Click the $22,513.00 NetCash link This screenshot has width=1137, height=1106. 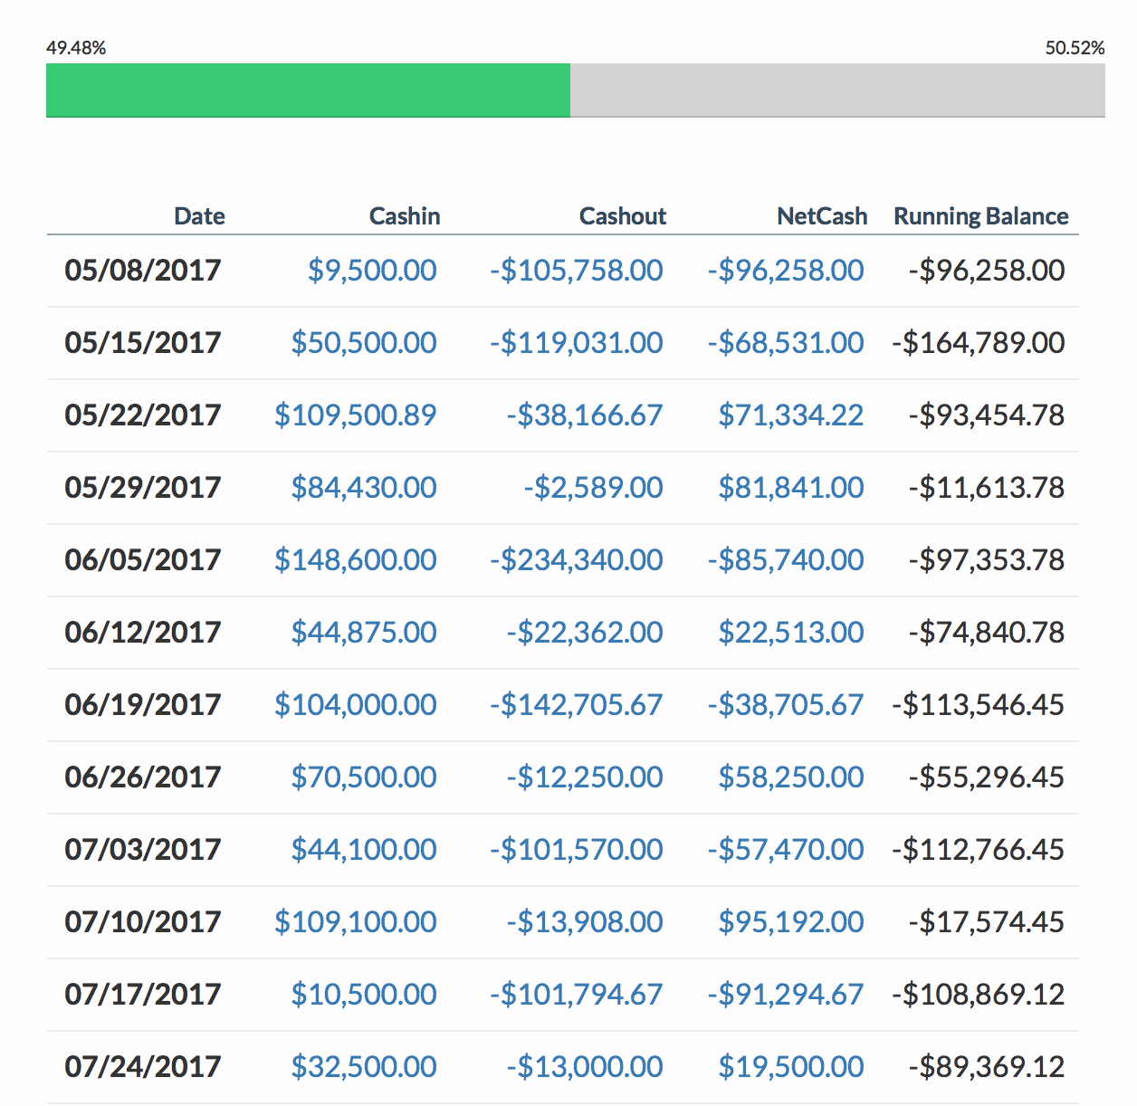(791, 632)
